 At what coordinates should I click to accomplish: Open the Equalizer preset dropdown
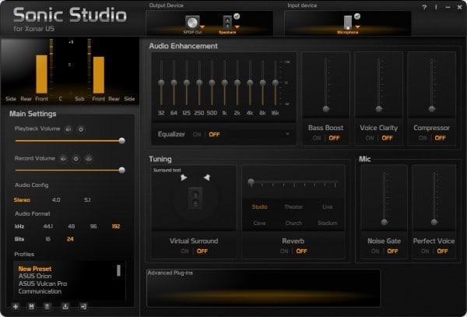(287, 134)
